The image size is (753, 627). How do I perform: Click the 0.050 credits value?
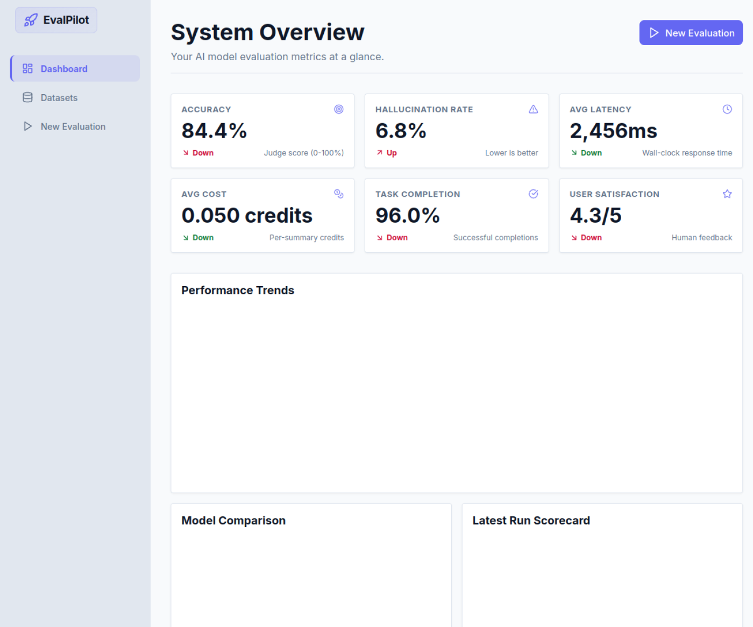click(247, 216)
